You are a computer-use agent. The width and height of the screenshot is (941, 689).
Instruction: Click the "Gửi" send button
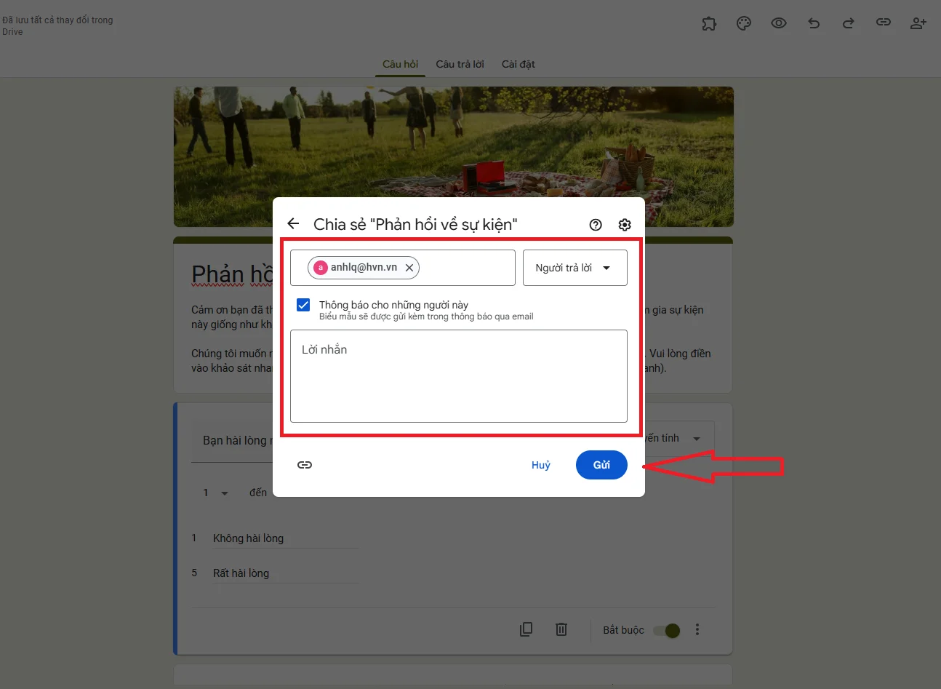pyautogui.click(x=601, y=465)
